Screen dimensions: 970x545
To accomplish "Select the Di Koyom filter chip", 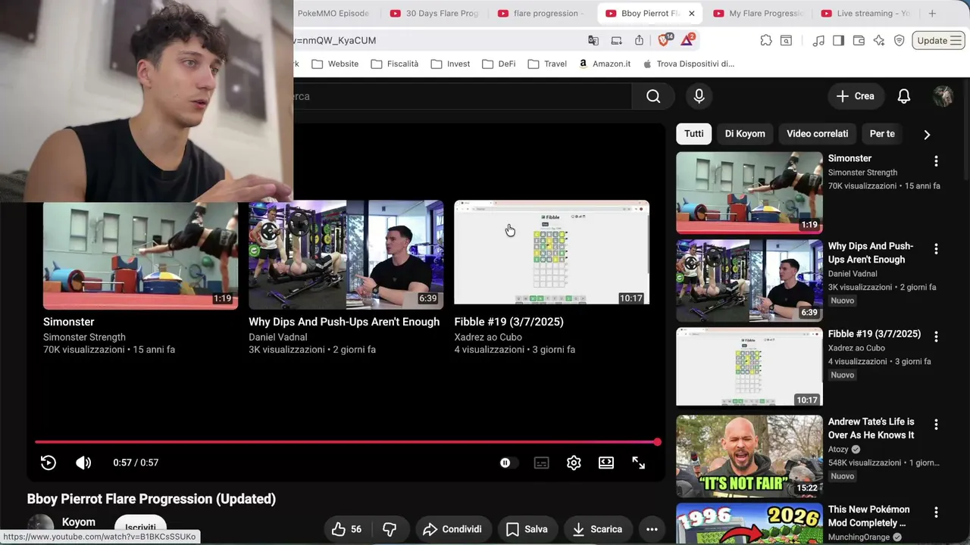I will [x=745, y=133].
